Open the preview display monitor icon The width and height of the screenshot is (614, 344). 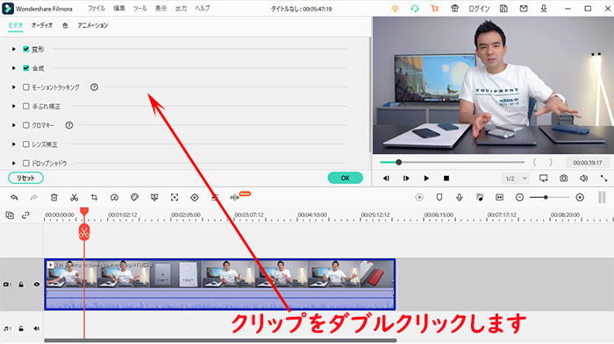point(544,179)
